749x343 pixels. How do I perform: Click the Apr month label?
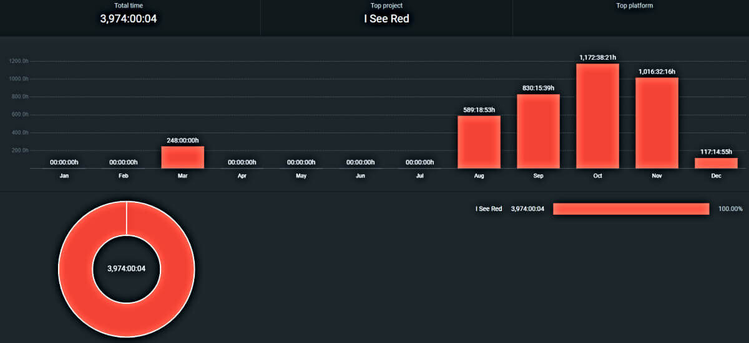point(242,176)
